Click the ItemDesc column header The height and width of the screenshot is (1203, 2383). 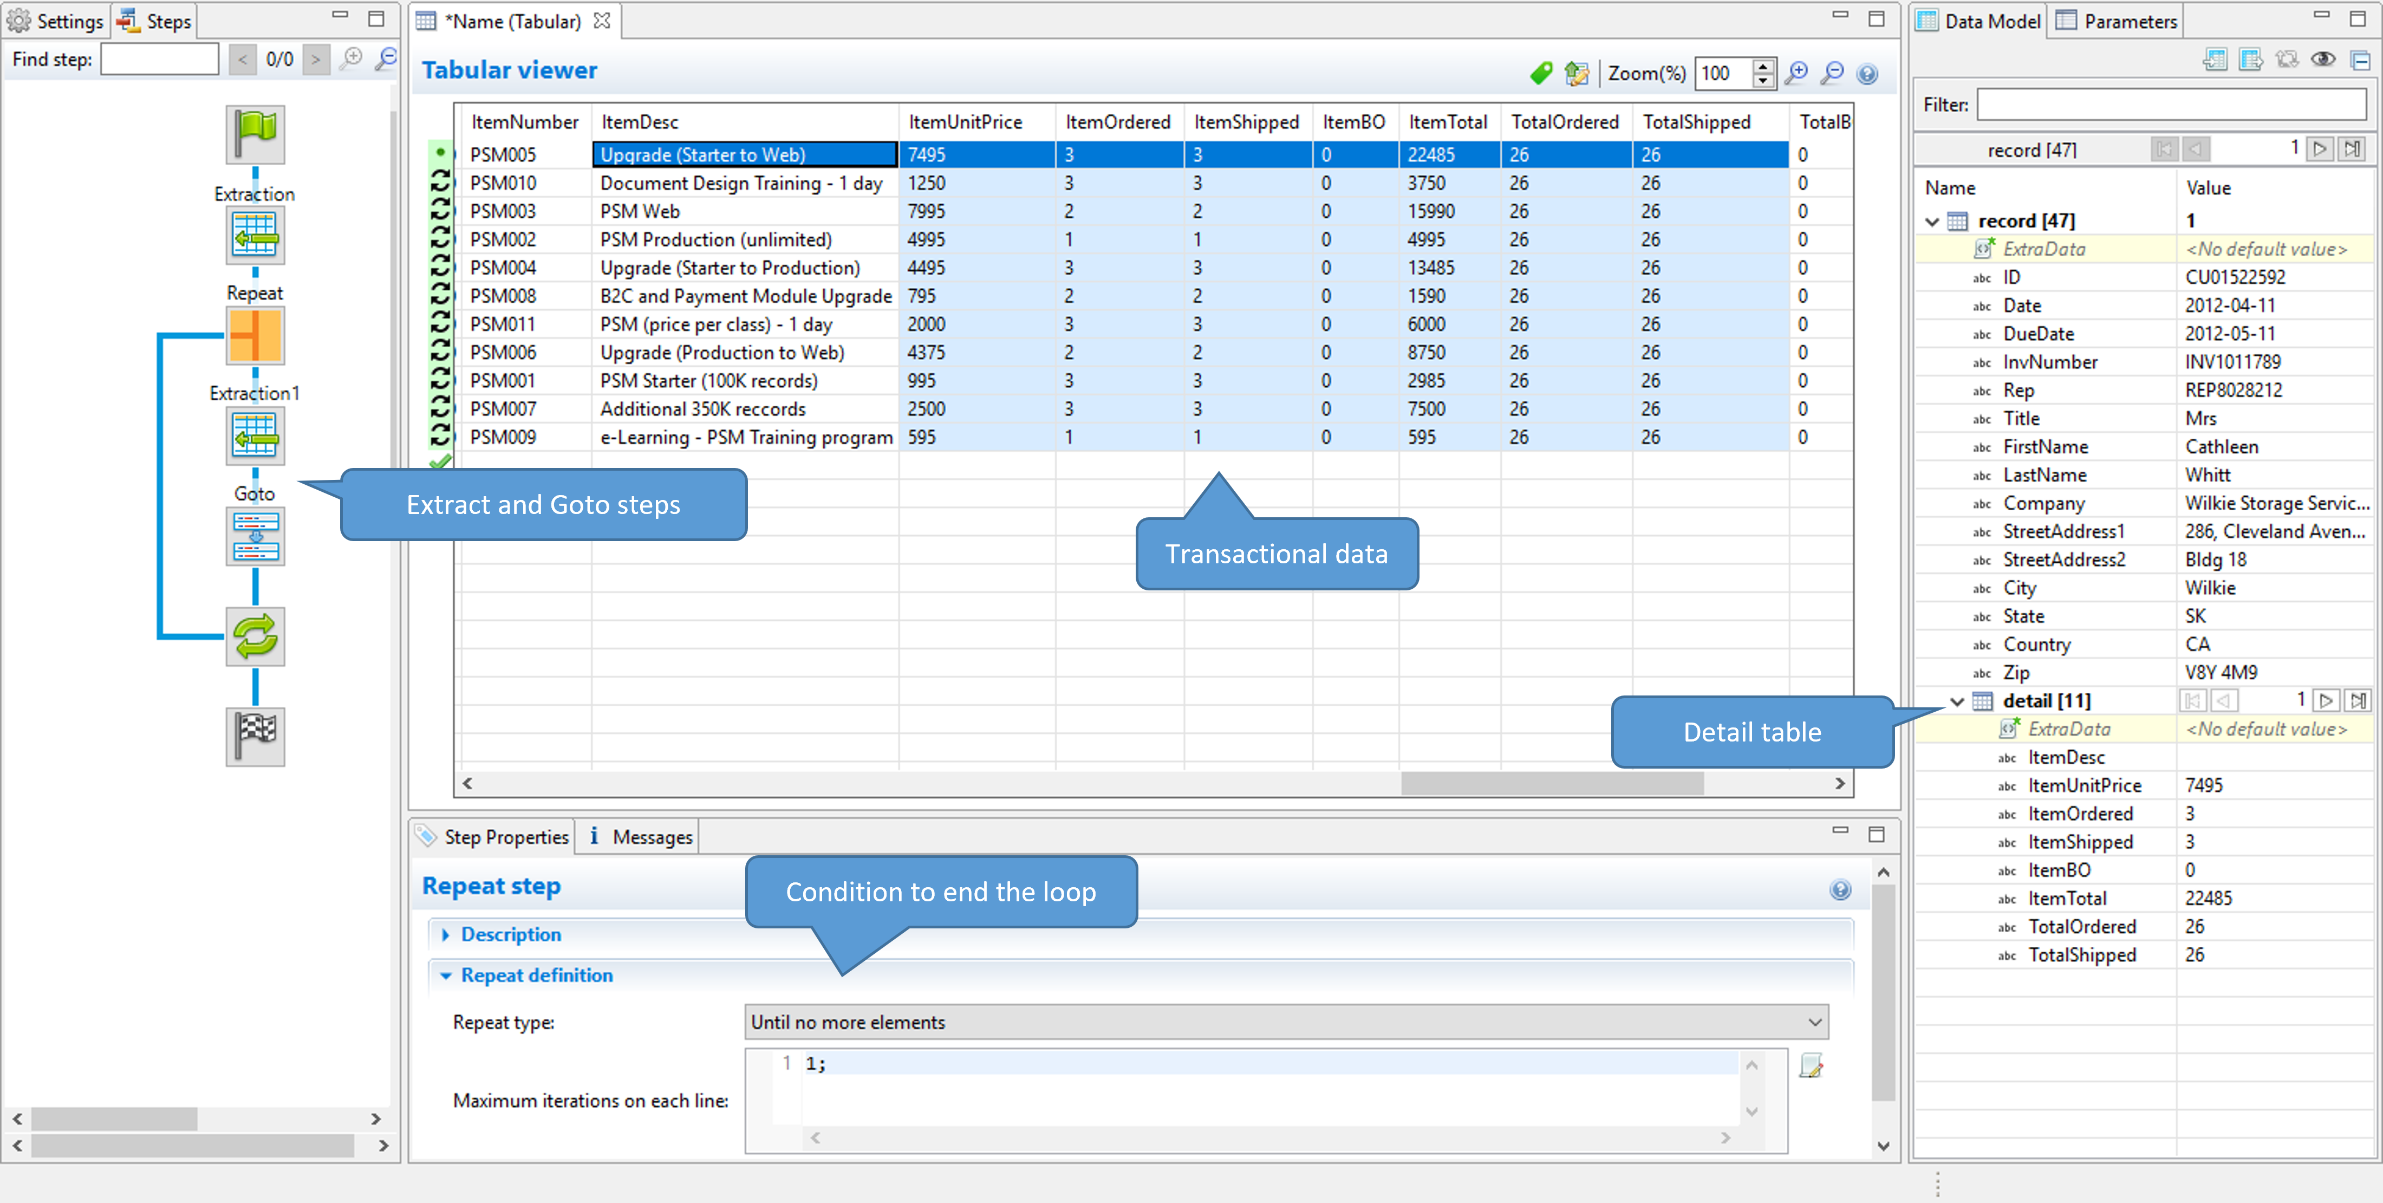click(x=745, y=122)
